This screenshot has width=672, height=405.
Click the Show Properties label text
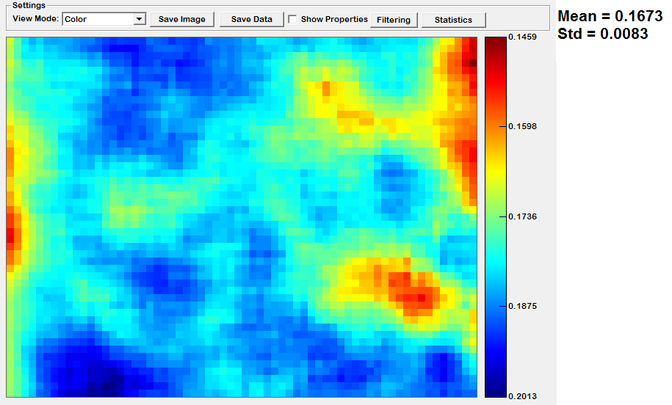tap(334, 20)
